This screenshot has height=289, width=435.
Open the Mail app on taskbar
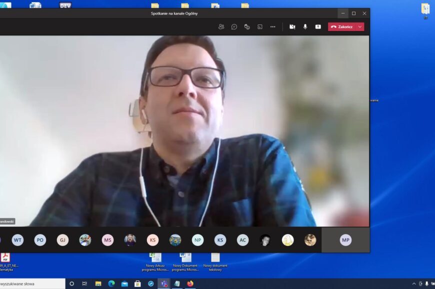tap(124, 284)
